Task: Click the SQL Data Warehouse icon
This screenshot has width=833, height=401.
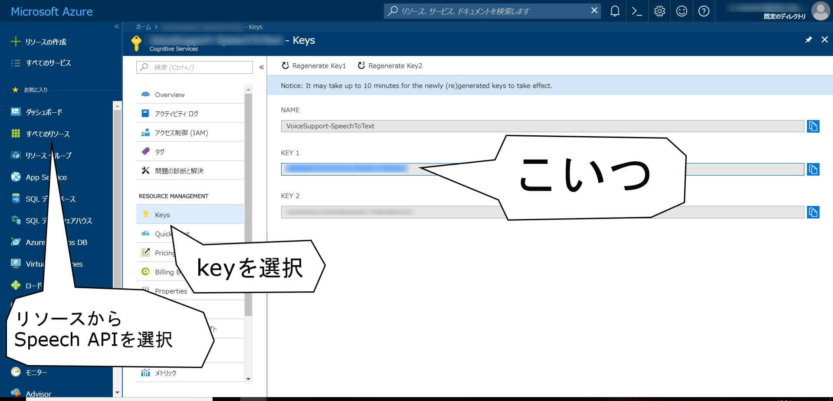Action: coord(16,220)
